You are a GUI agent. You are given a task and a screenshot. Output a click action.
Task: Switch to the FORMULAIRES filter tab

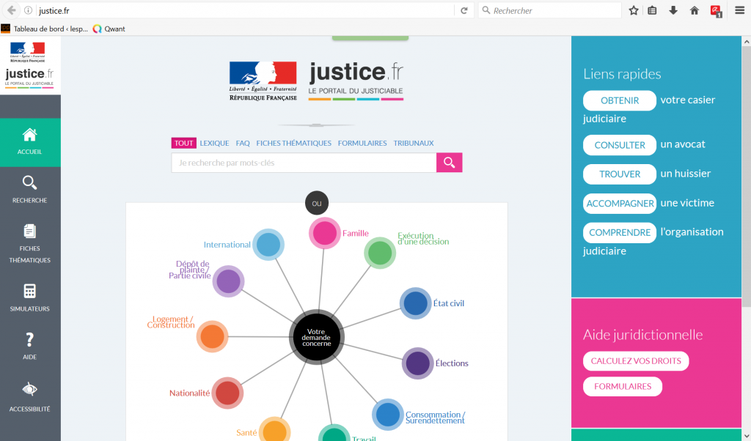click(x=362, y=143)
